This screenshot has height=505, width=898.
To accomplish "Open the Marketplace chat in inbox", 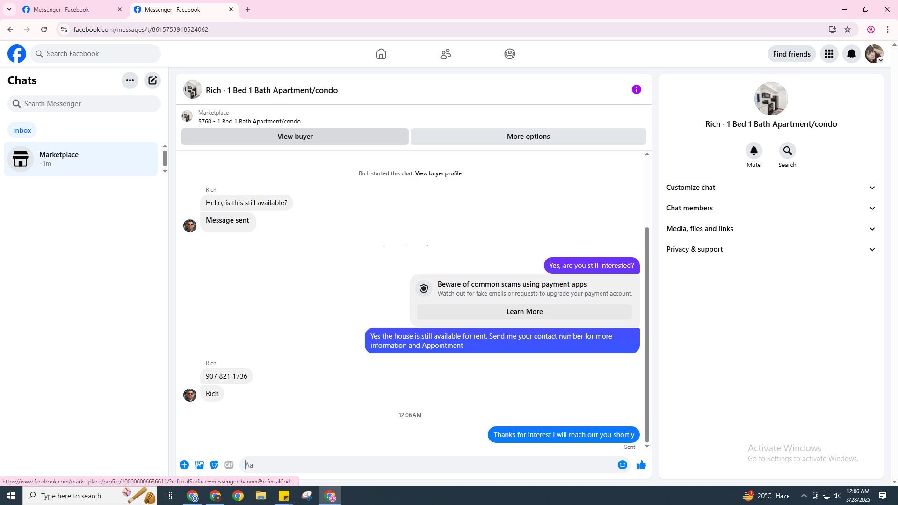I will coord(81,159).
